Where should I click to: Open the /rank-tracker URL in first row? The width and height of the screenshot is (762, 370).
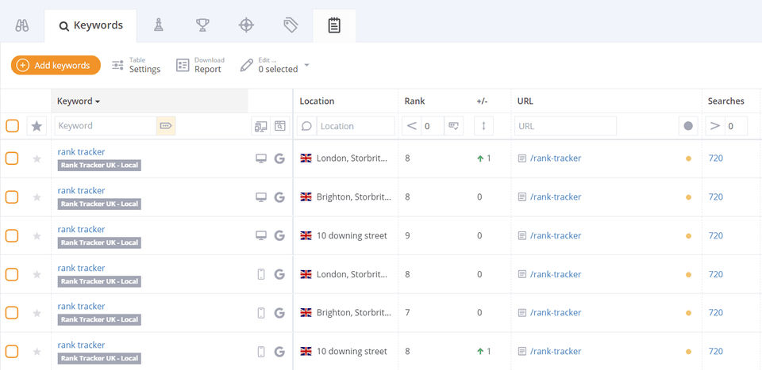pyautogui.click(x=555, y=158)
